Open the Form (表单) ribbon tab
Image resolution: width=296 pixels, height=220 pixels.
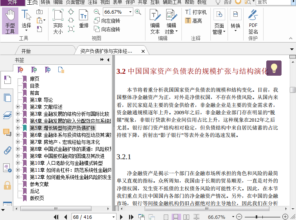[x=117, y=2]
